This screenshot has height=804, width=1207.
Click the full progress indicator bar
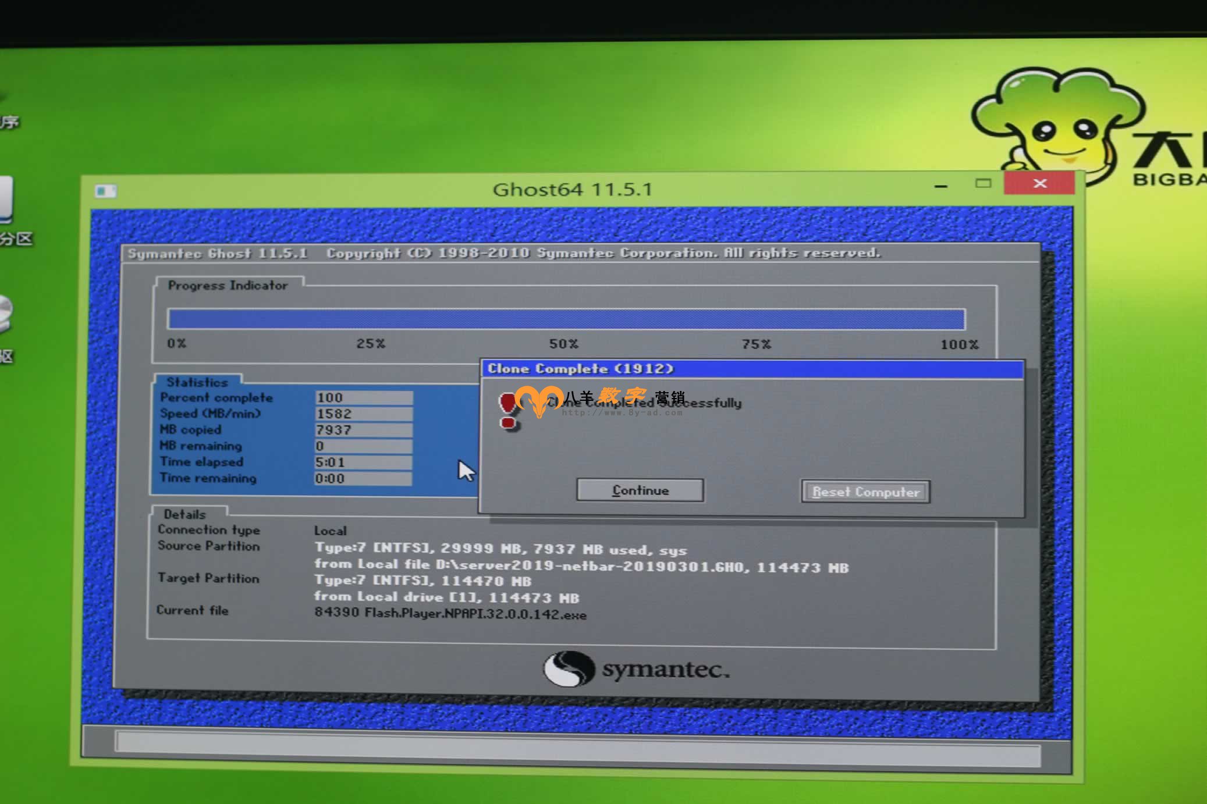(x=566, y=319)
